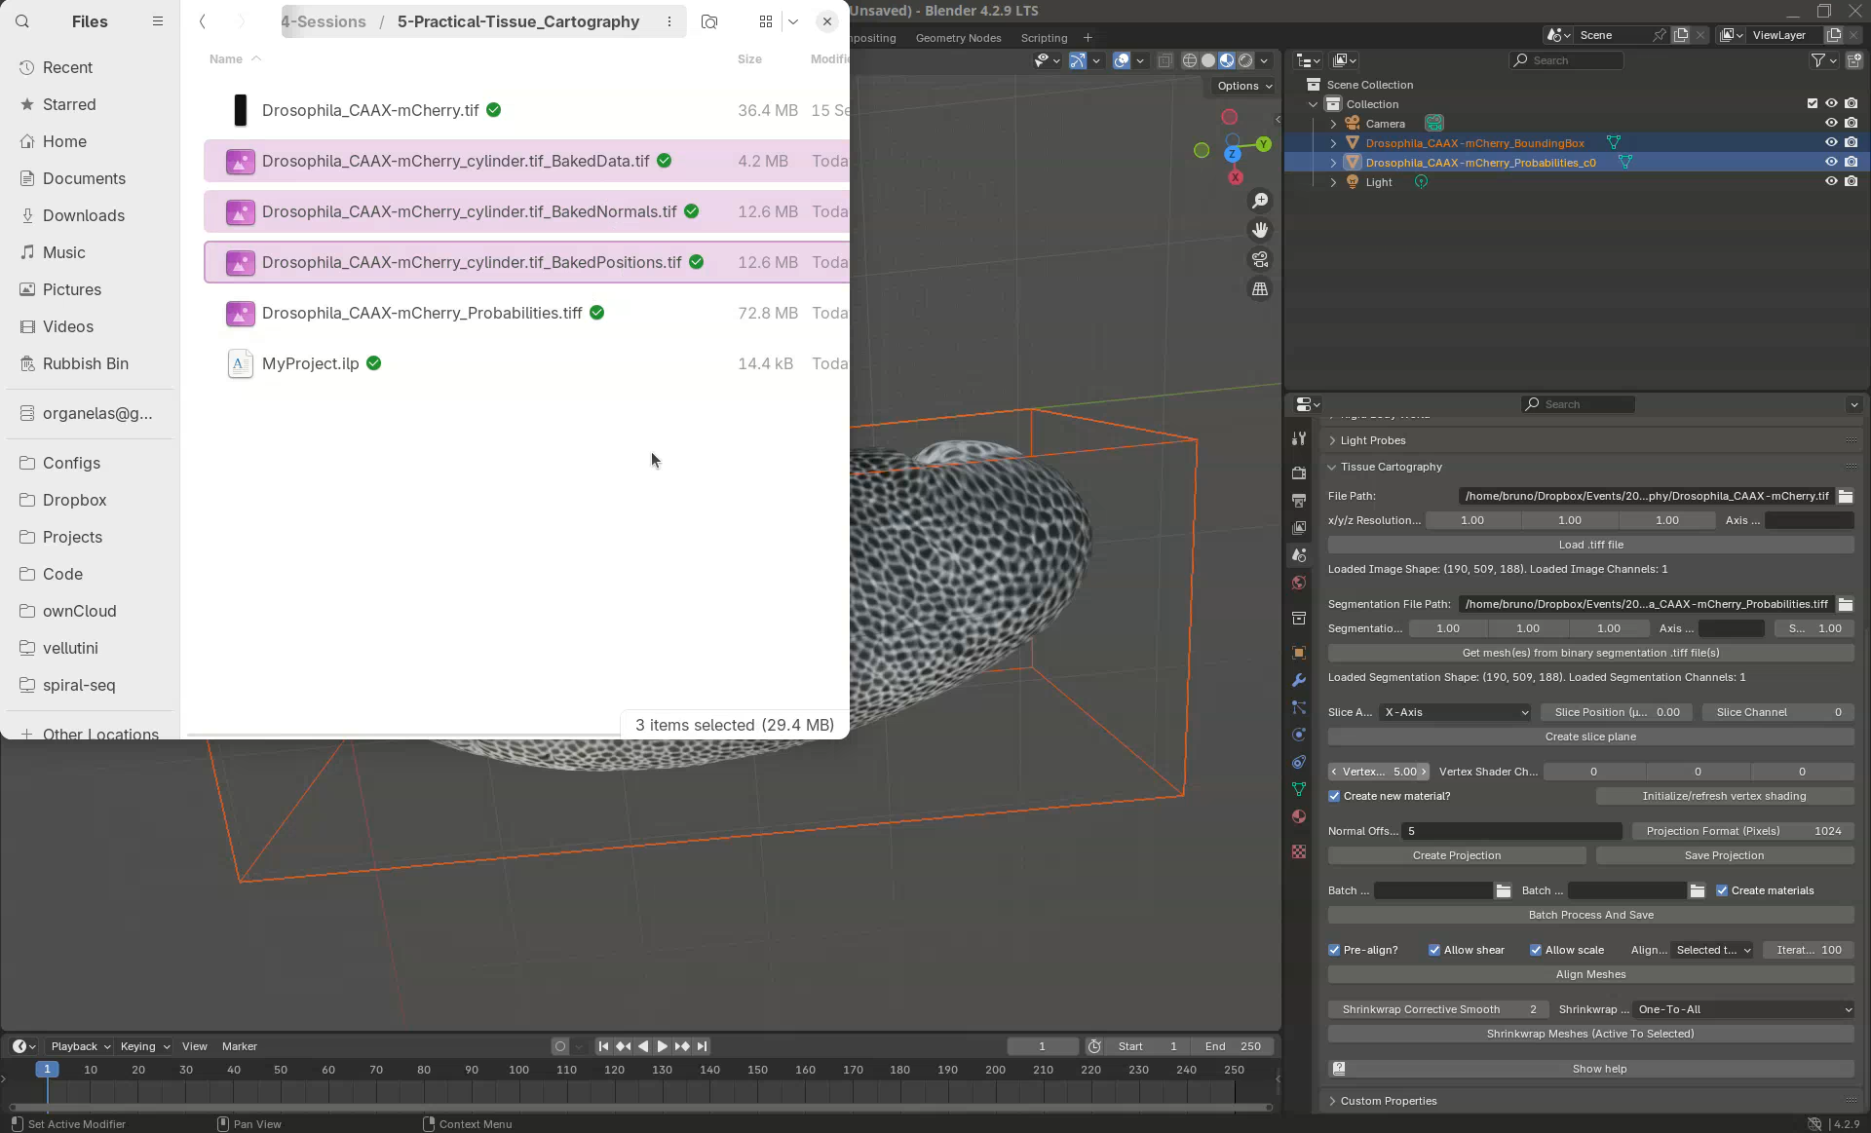This screenshot has height=1133, width=1871.
Task: Click folder icon beside Segmentation File Path
Action: [1846, 604]
